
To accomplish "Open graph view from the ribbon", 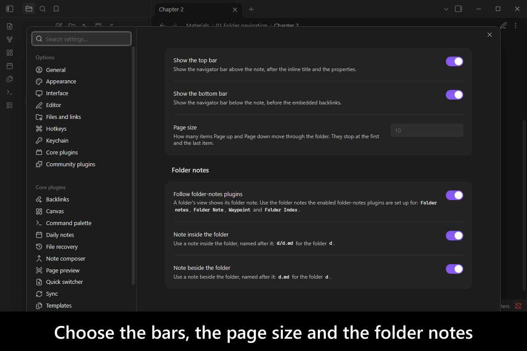I will click(x=10, y=39).
